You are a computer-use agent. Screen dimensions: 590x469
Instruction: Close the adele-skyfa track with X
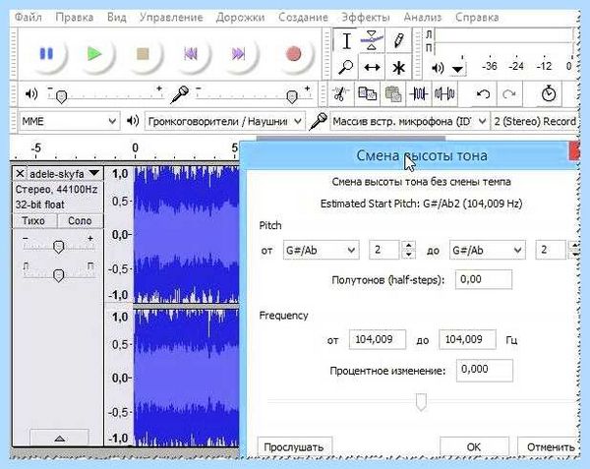pos(20,174)
